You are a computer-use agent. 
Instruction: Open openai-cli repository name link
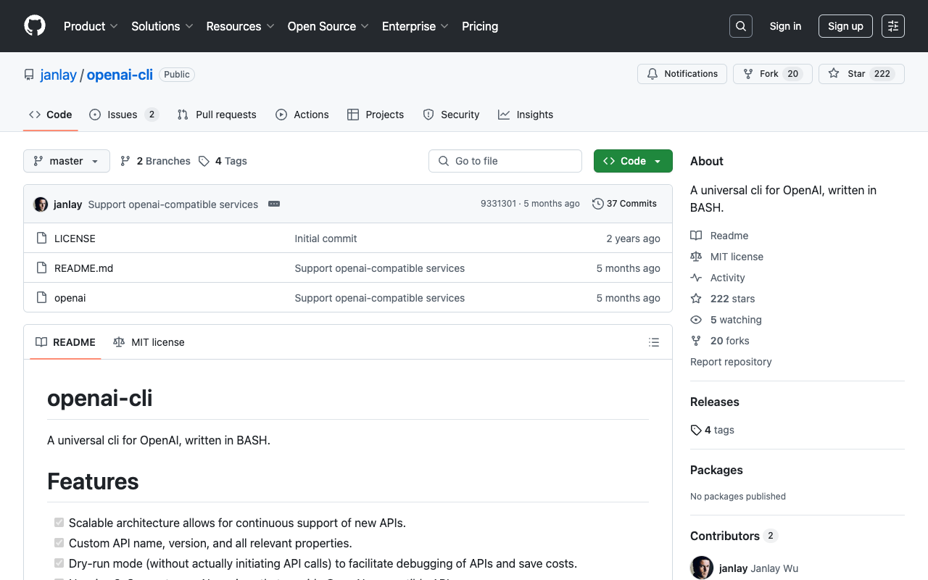[120, 75]
